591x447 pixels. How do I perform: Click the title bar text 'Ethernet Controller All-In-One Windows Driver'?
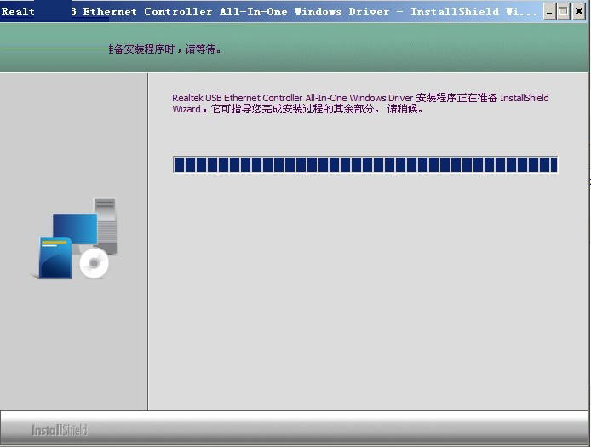(237, 12)
